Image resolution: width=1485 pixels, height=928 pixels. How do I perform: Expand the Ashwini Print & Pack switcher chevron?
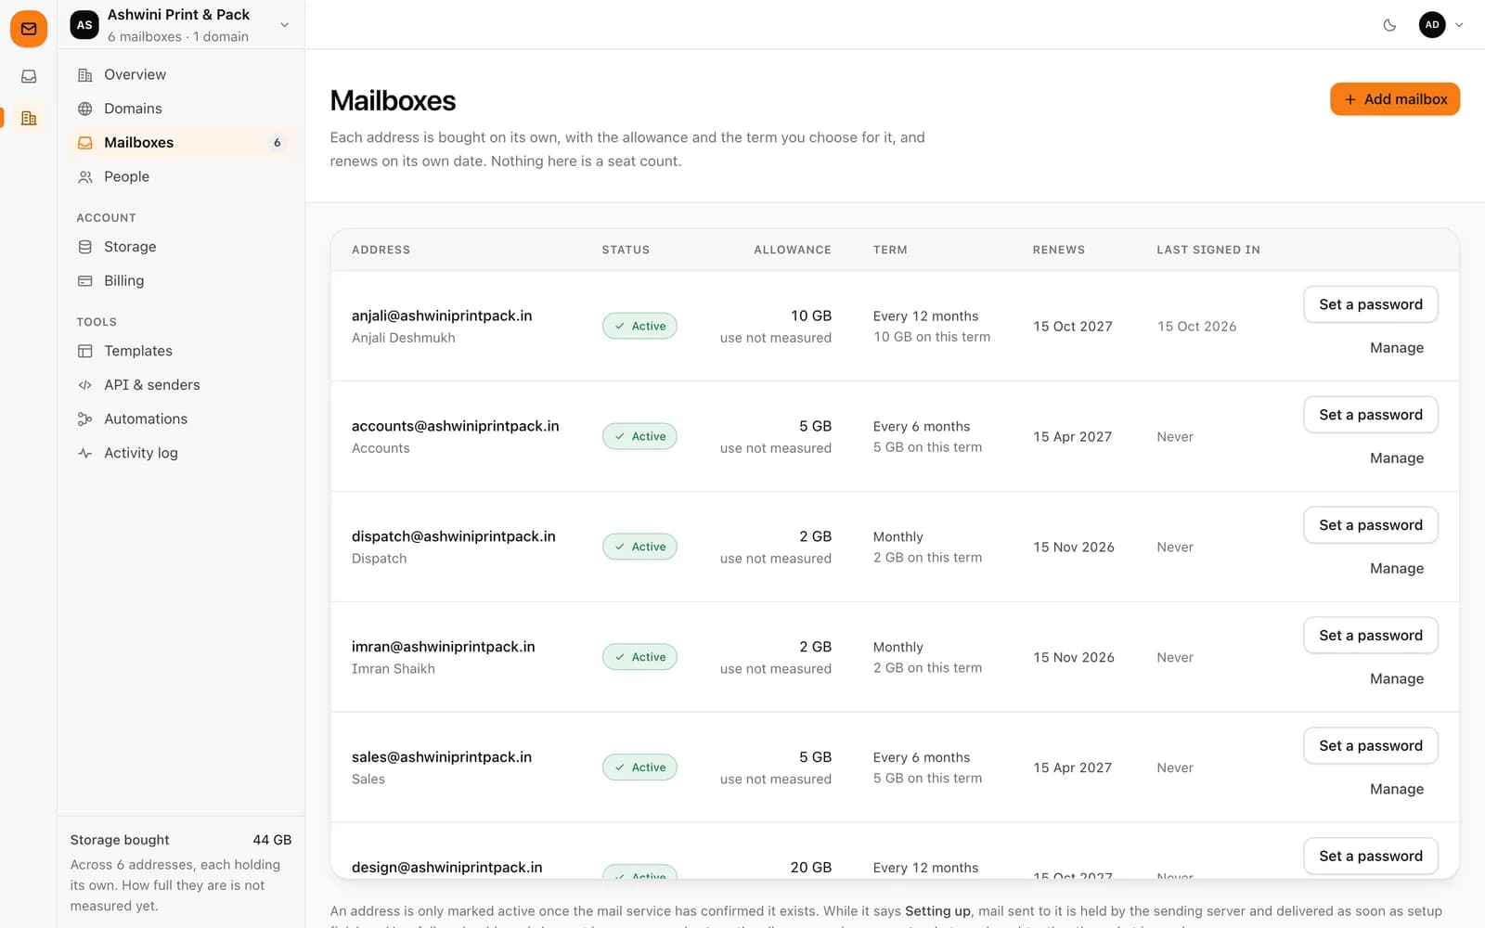pyautogui.click(x=284, y=25)
